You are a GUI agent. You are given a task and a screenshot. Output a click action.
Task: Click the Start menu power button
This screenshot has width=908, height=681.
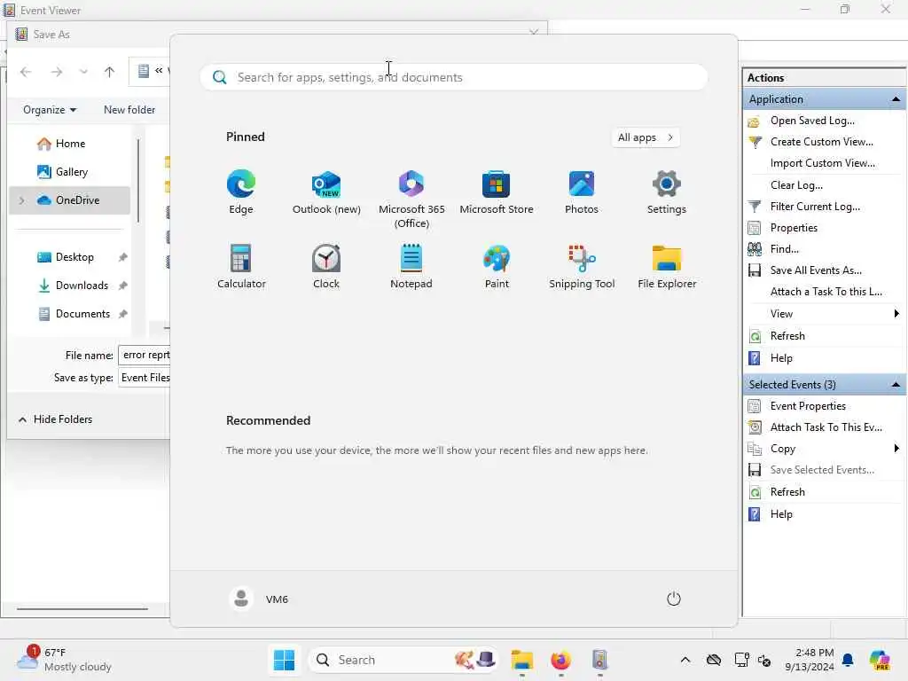[x=674, y=599]
